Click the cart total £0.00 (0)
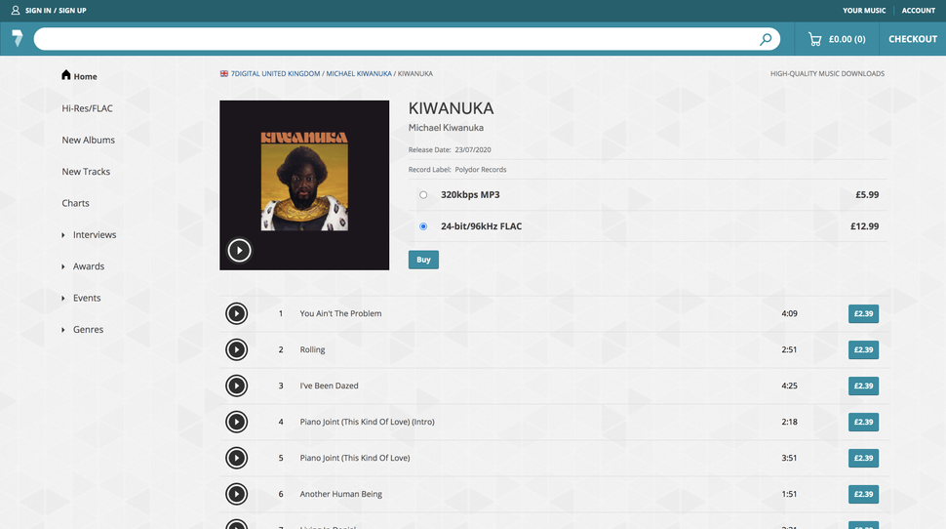The height and width of the screenshot is (529, 946). pos(847,39)
